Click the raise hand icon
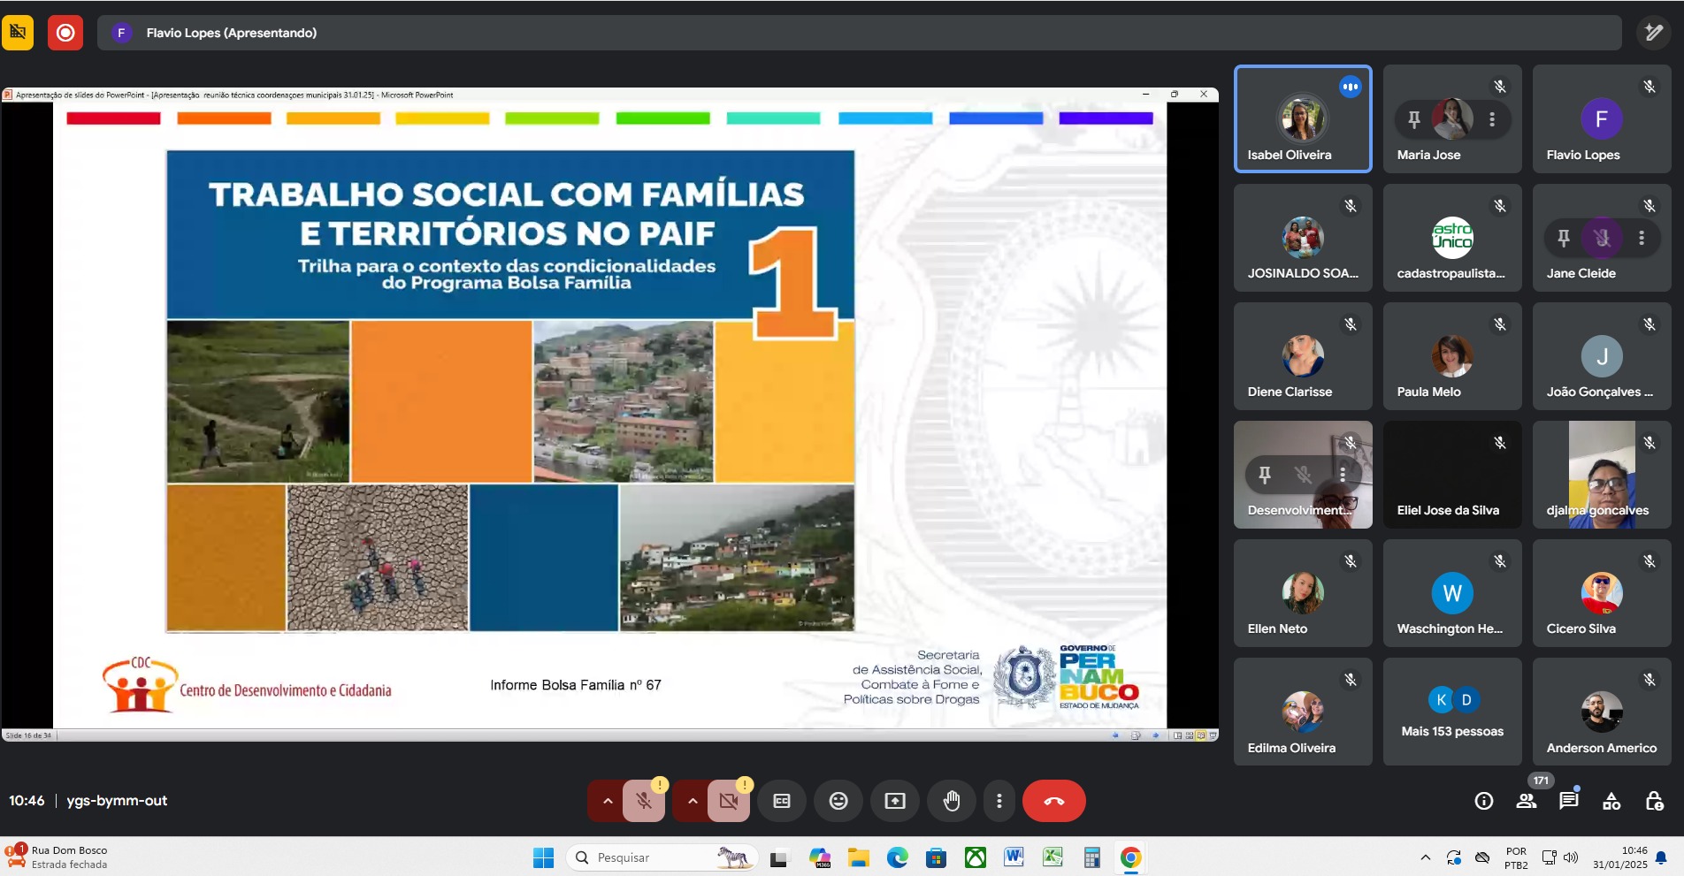This screenshot has width=1684, height=876. click(951, 801)
